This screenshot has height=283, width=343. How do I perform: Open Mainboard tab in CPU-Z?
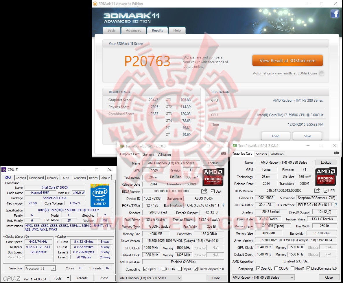36,178
